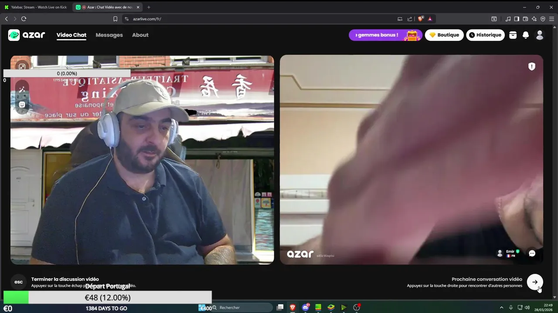Report the user with shield icon
This screenshot has height=313, width=558.
click(532, 67)
